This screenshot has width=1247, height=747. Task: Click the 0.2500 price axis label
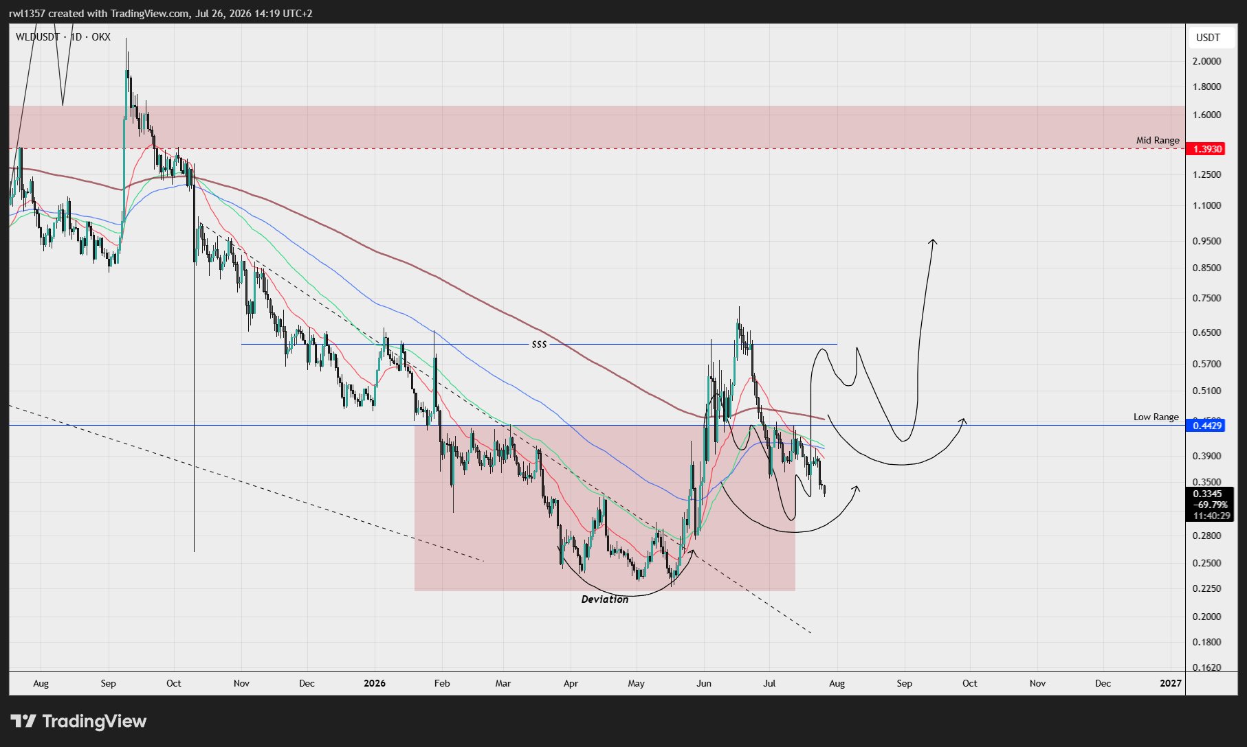coord(1207,563)
